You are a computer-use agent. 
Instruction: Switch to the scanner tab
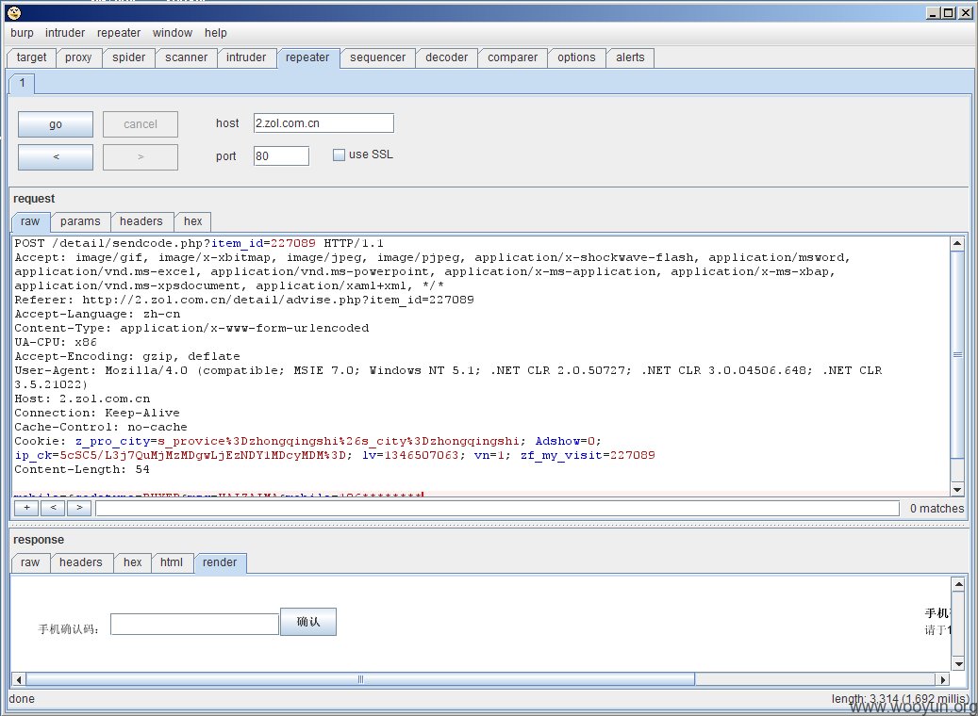pos(186,57)
